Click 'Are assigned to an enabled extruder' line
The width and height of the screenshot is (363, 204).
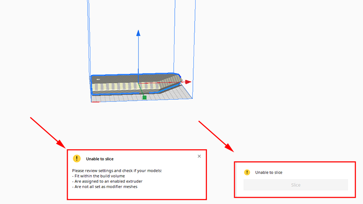click(108, 181)
